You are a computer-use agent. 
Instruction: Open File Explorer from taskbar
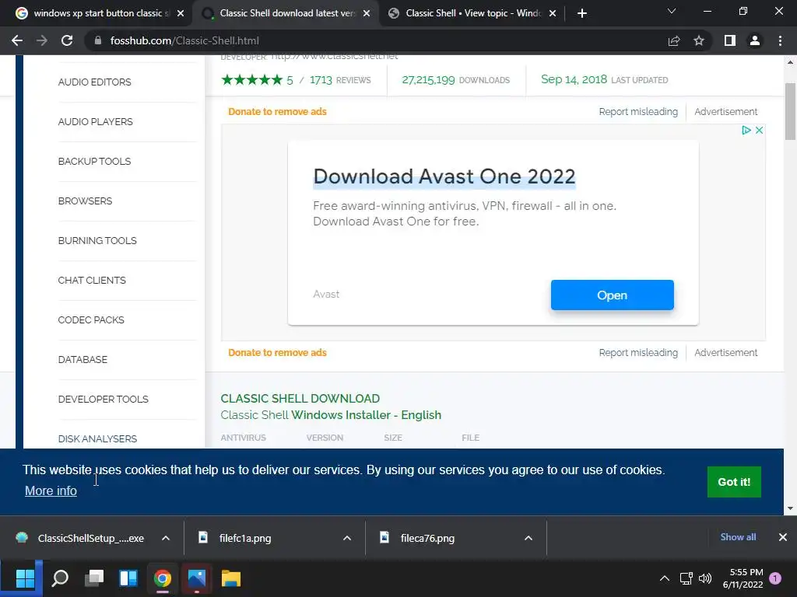click(x=230, y=578)
